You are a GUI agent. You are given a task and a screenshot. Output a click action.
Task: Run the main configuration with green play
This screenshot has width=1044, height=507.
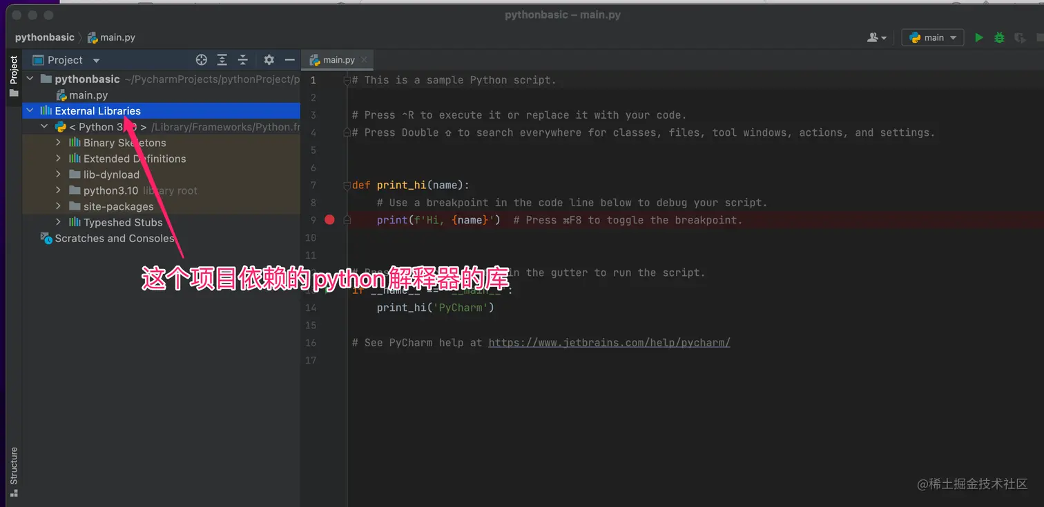pos(978,38)
